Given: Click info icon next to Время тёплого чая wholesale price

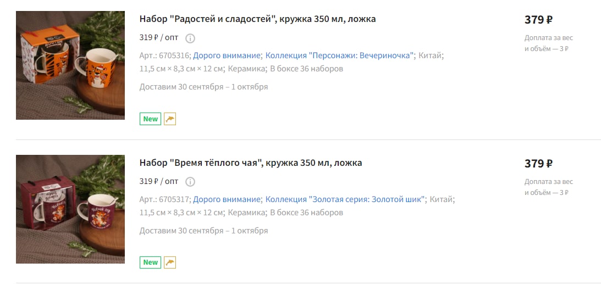Looking at the screenshot, I should click(190, 182).
